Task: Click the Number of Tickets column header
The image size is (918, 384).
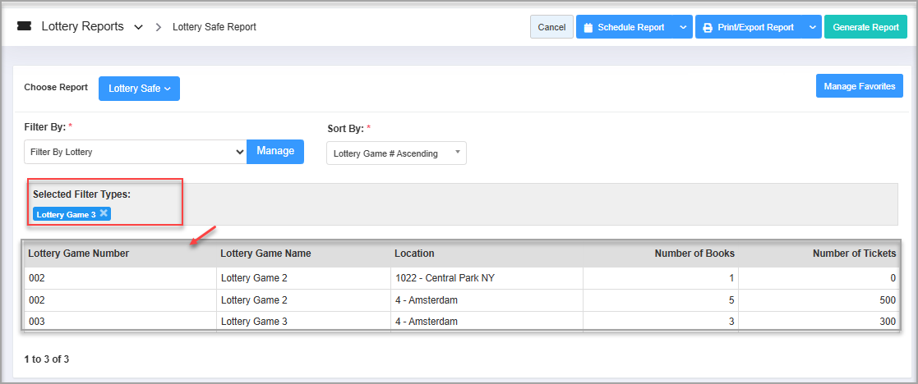Action: 854,254
